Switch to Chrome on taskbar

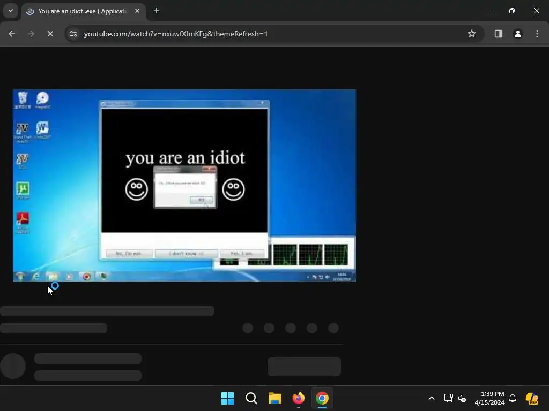[322, 398]
